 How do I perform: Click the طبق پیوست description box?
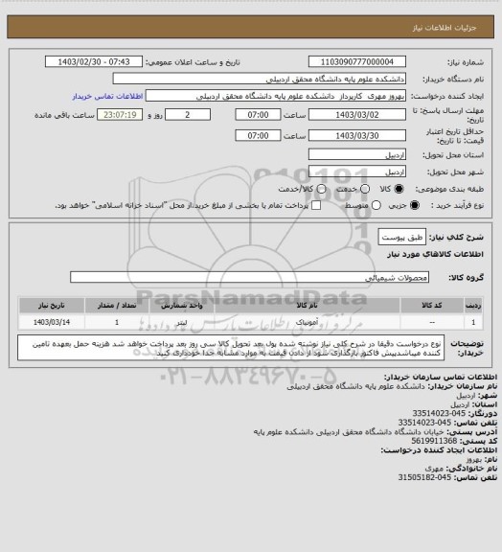click(x=402, y=238)
